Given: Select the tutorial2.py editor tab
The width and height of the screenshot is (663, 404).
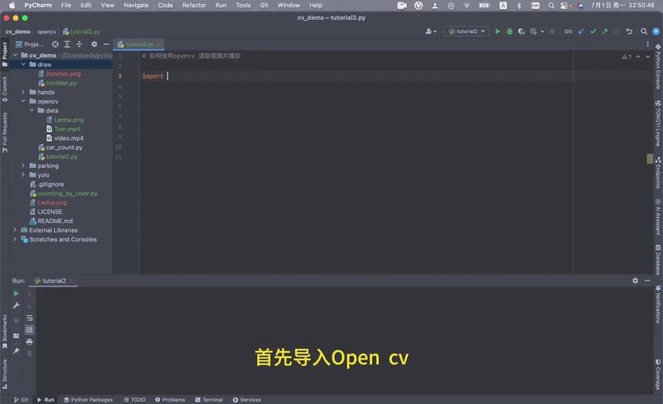Looking at the screenshot, I should point(139,44).
